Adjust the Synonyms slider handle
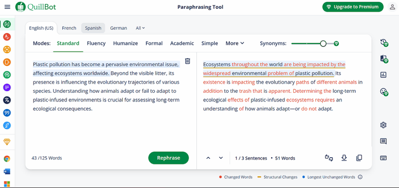The image size is (399, 188). [323, 44]
